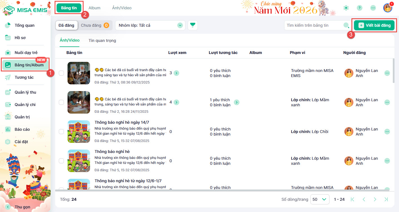The height and width of the screenshot is (212, 399).
Task: Open the Tương tác paper plane icon
Action: pos(8,77)
